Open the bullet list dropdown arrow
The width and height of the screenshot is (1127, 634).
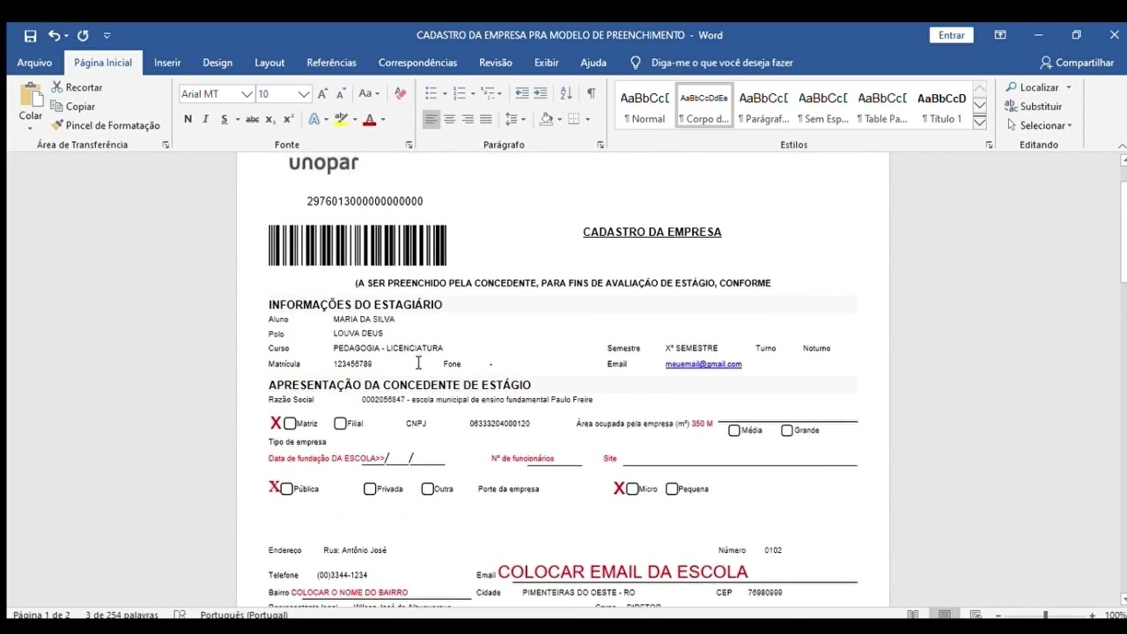coord(445,93)
